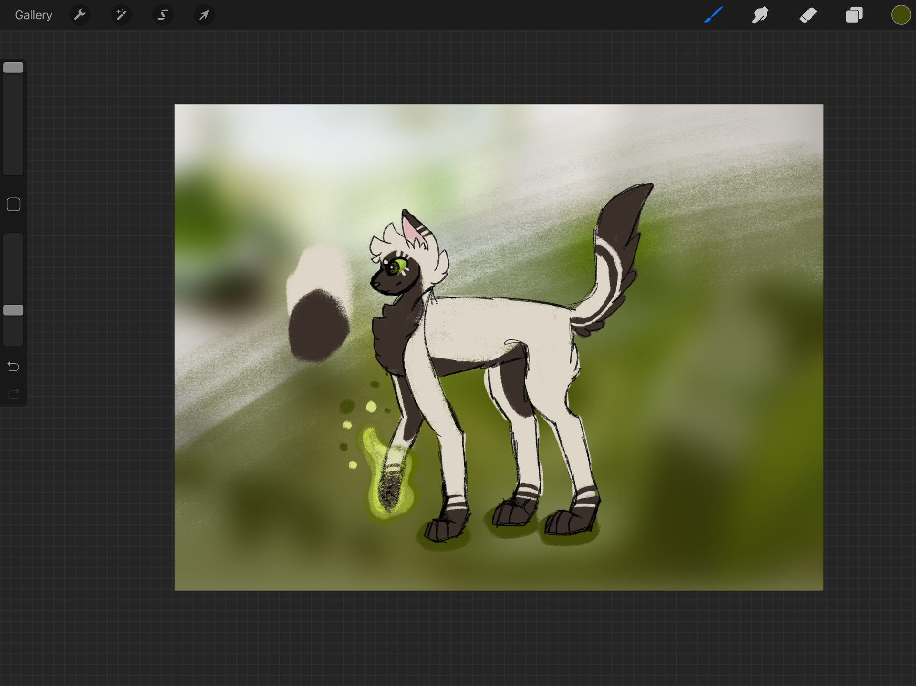Image resolution: width=916 pixels, height=686 pixels.
Task: Undo the last stroke
Action: tap(13, 366)
